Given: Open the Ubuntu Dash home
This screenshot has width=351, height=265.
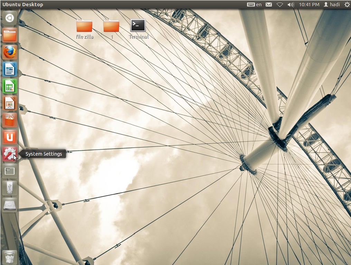Looking at the screenshot, I should tap(10, 18).
